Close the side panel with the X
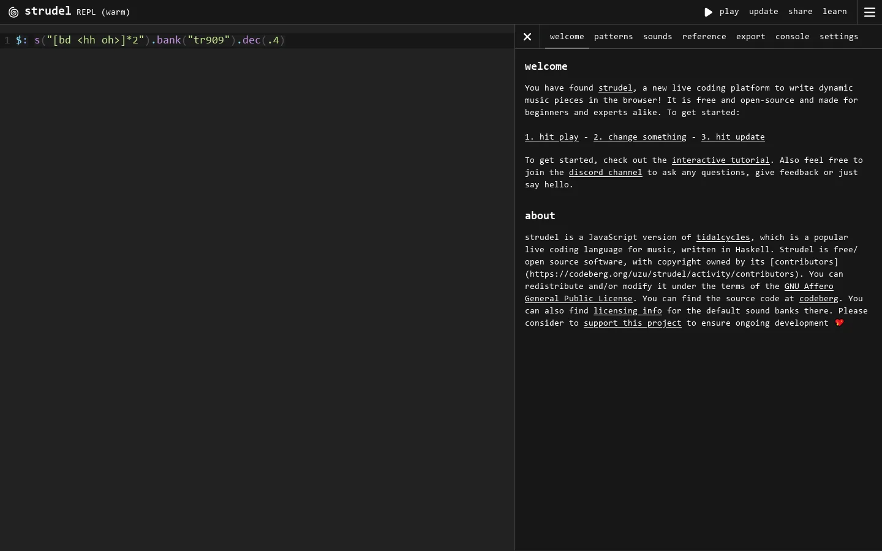882x551 pixels. click(x=528, y=37)
